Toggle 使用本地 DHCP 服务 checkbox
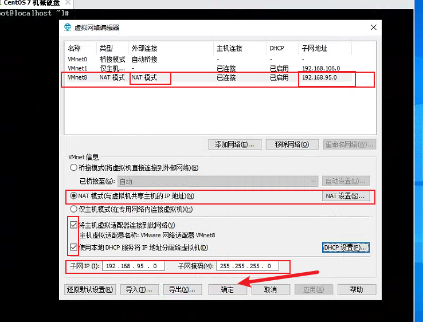This screenshot has height=322, width=423. 73,247
